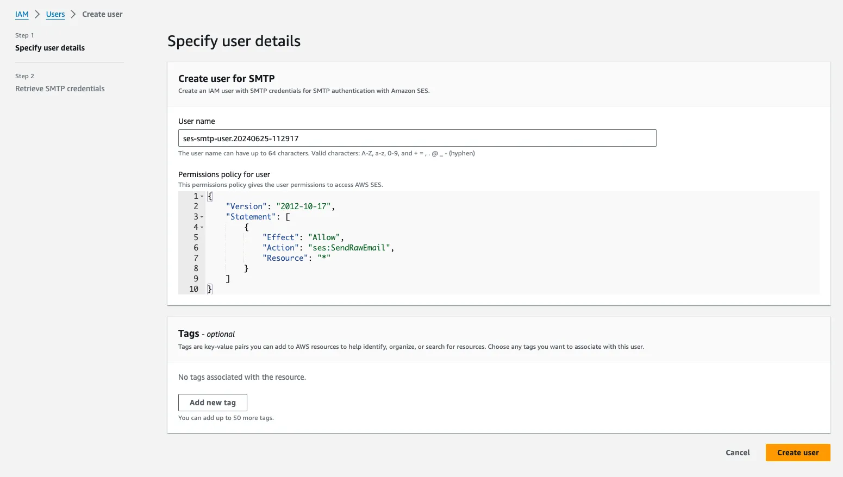Viewport: 843px width, 477px height.
Task: Click inside the User name text field
Action: (417, 138)
